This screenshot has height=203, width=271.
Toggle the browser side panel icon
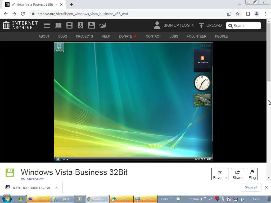click(248, 14)
